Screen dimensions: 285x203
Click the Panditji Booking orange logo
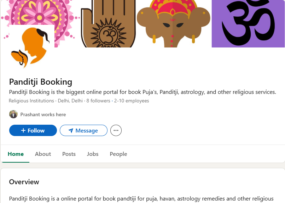click(x=31, y=47)
